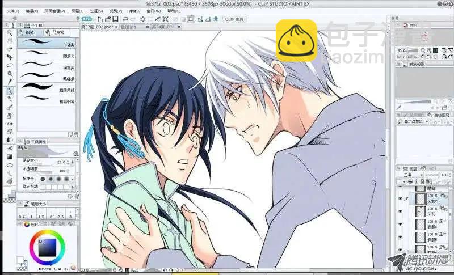Screen dimensions: 454x275
Task: Adjust opacity 100 stepper arrows
Action: tap(68, 171)
